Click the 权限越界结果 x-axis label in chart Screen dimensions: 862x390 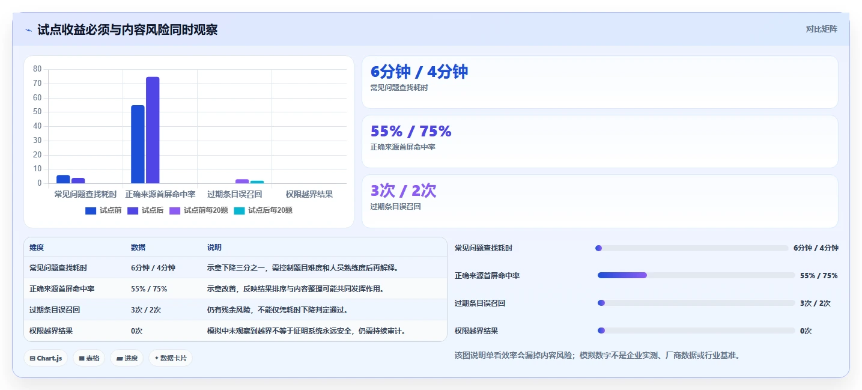pyautogui.click(x=309, y=194)
